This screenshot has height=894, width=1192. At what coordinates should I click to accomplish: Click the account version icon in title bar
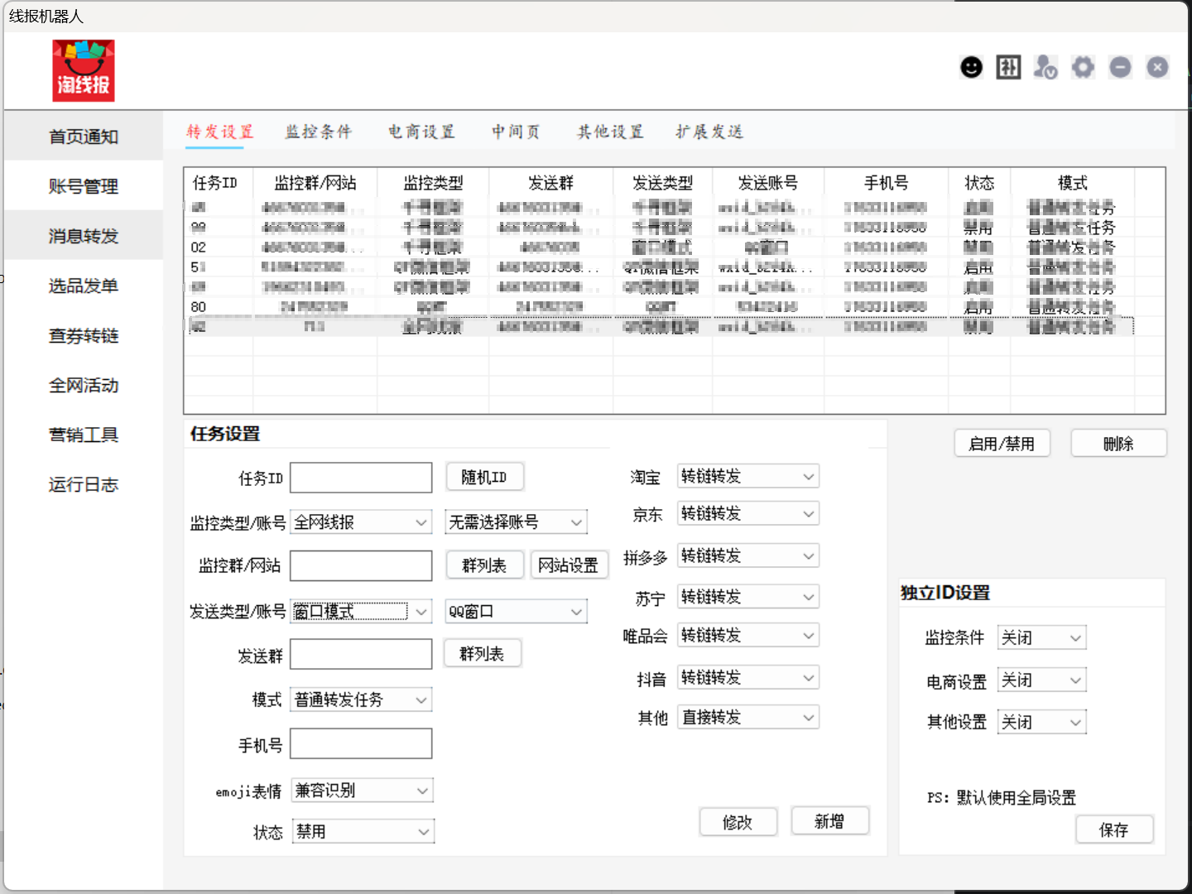point(1045,67)
